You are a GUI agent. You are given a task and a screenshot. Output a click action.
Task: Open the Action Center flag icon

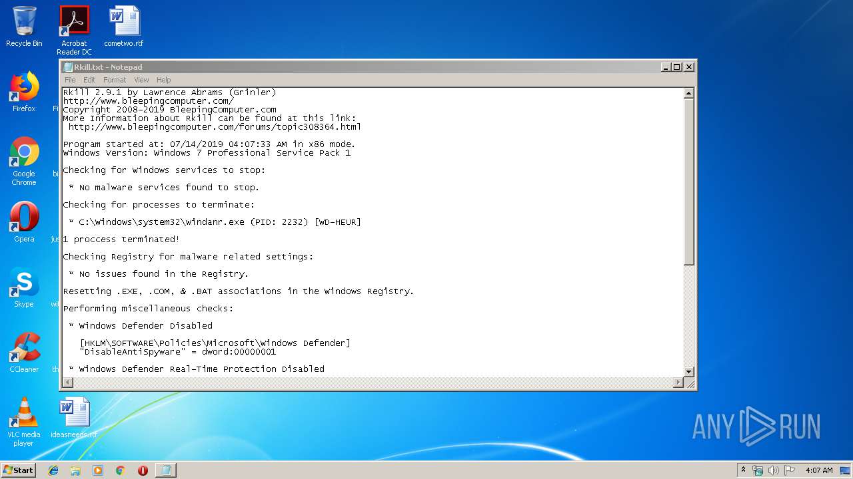point(789,470)
